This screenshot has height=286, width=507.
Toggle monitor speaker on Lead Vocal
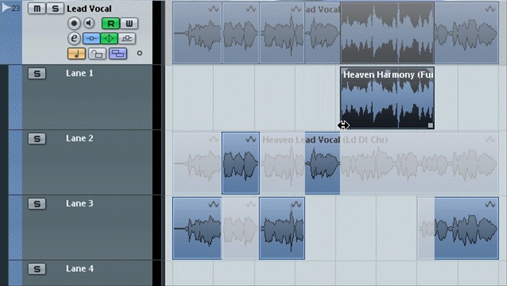pyautogui.click(x=89, y=23)
